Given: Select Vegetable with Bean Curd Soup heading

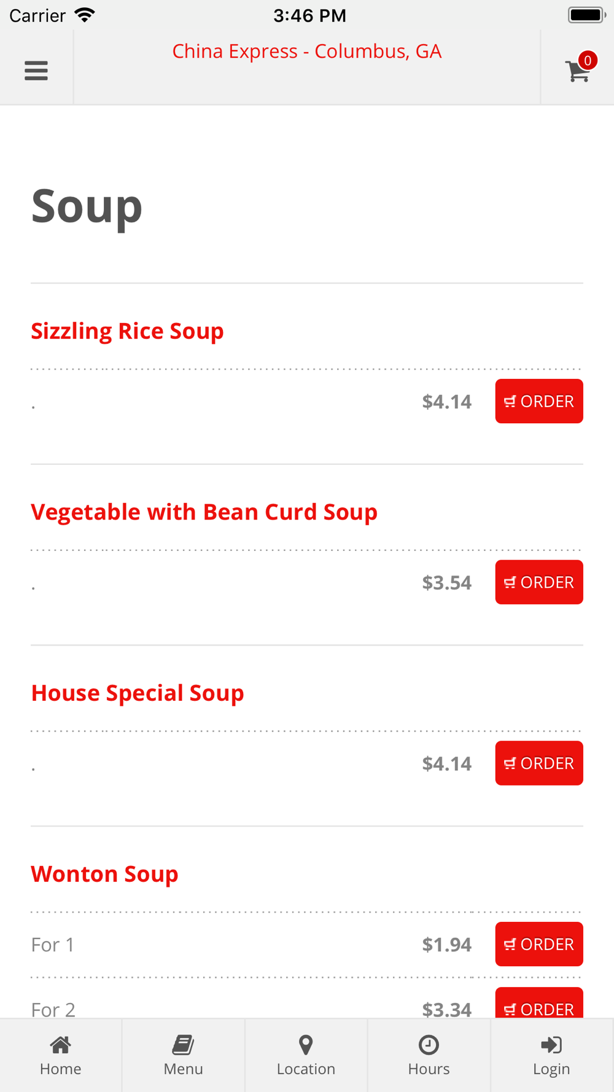Looking at the screenshot, I should (204, 512).
